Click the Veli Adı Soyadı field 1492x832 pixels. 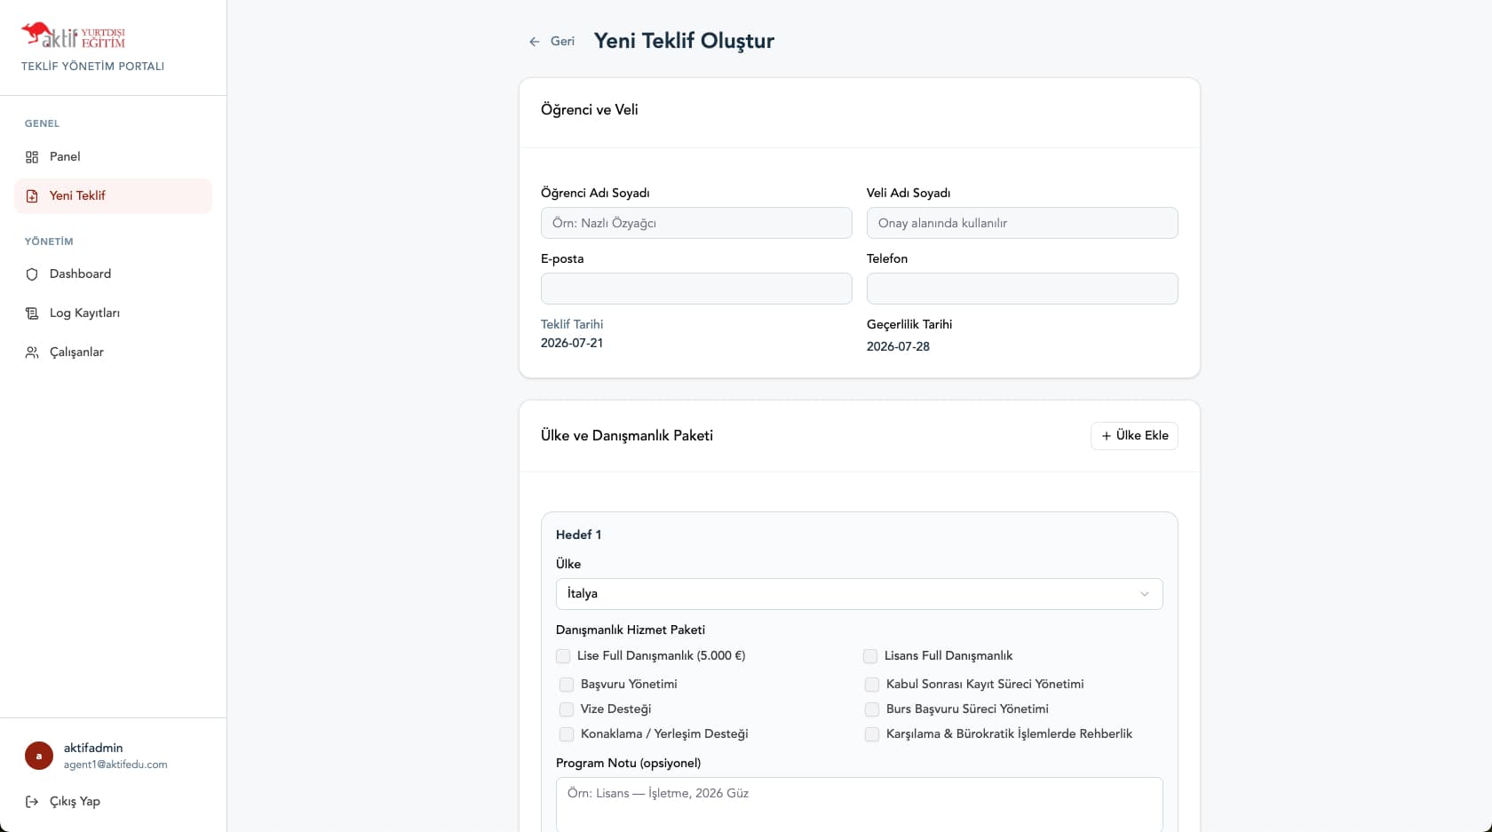[x=1022, y=223]
